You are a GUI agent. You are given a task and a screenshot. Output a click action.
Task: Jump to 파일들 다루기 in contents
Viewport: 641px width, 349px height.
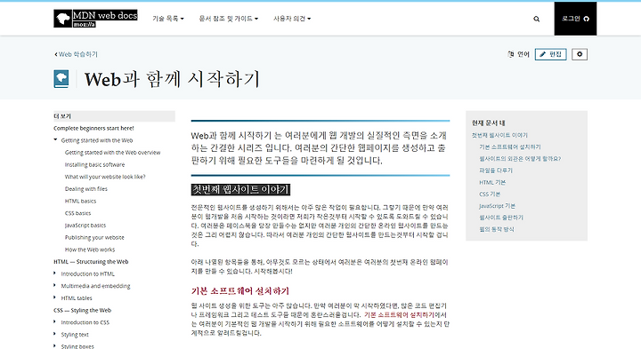pyautogui.click(x=496, y=171)
